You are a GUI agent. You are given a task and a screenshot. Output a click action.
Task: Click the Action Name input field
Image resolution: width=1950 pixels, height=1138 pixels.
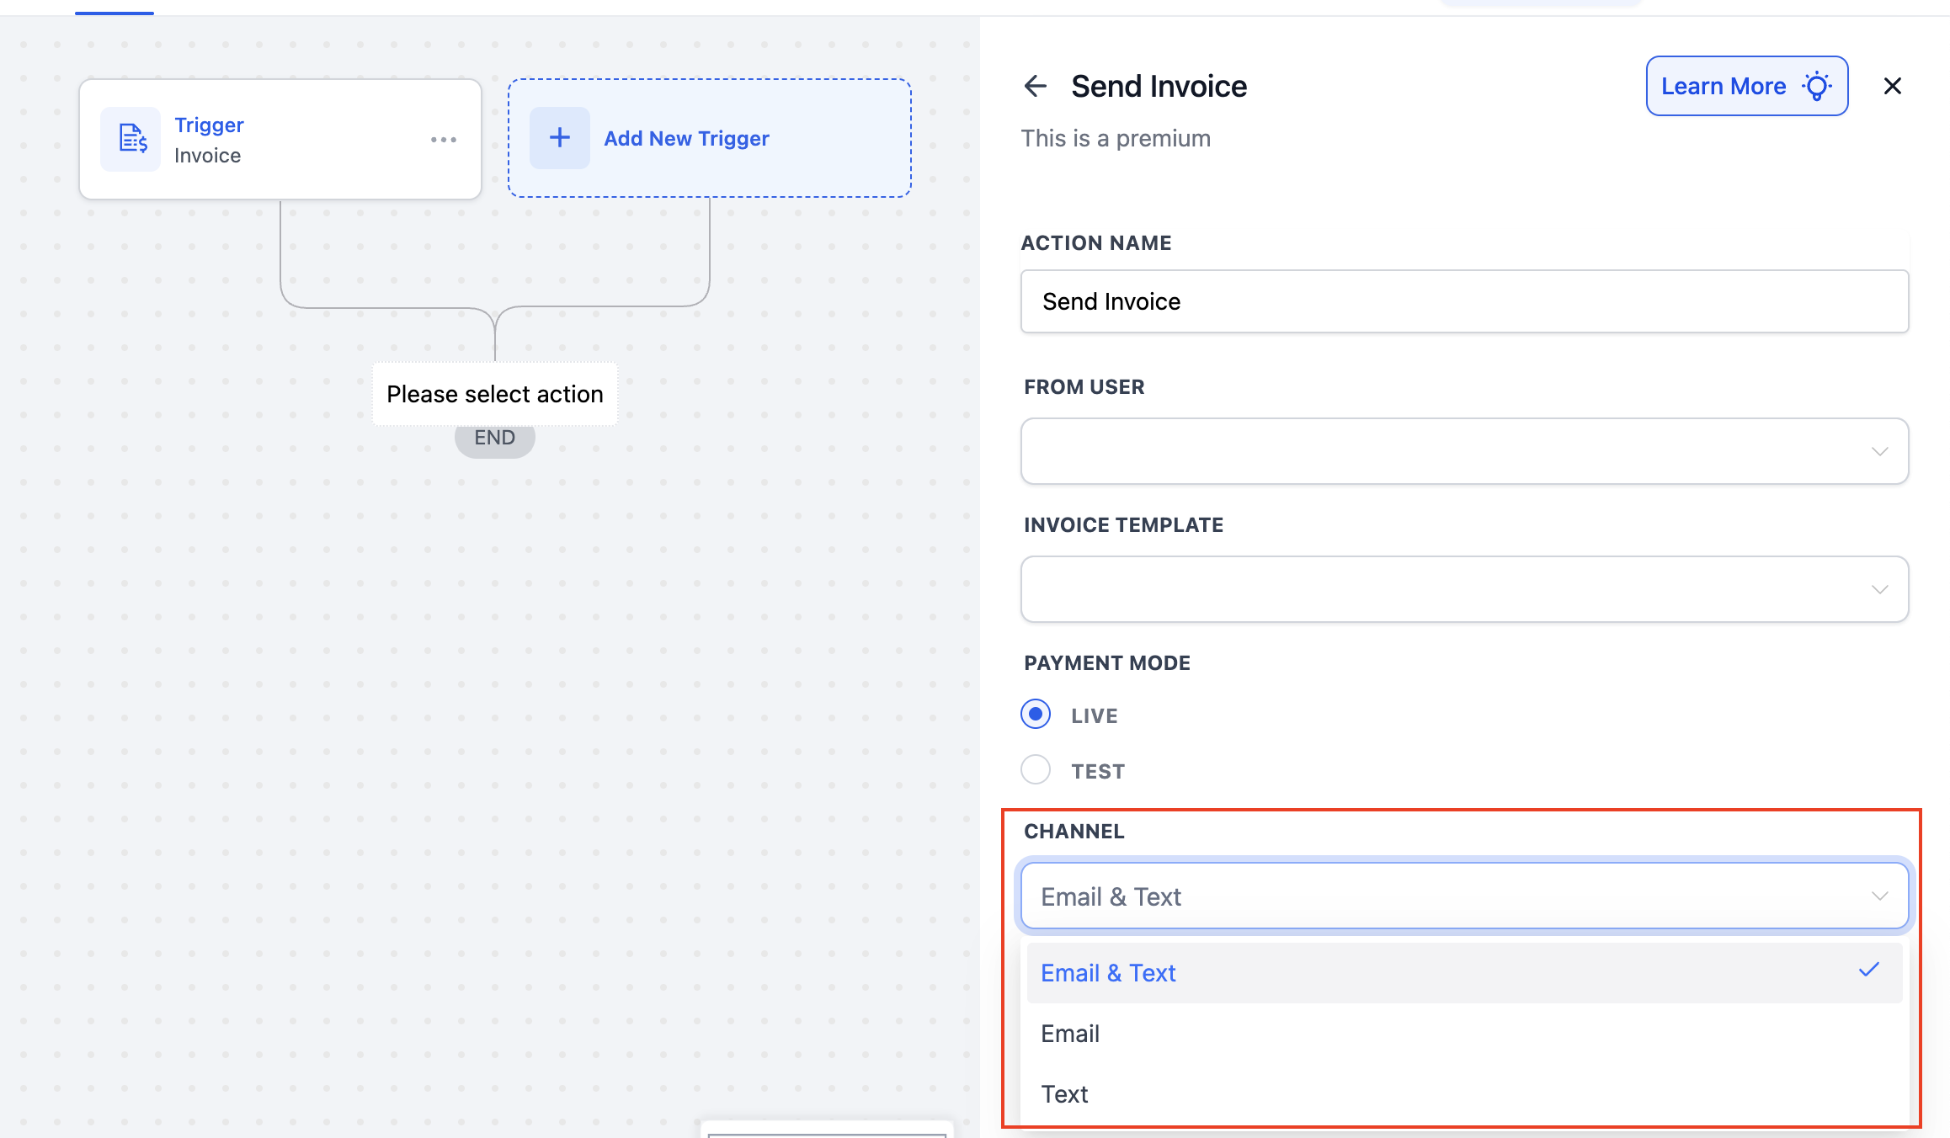1463,301
